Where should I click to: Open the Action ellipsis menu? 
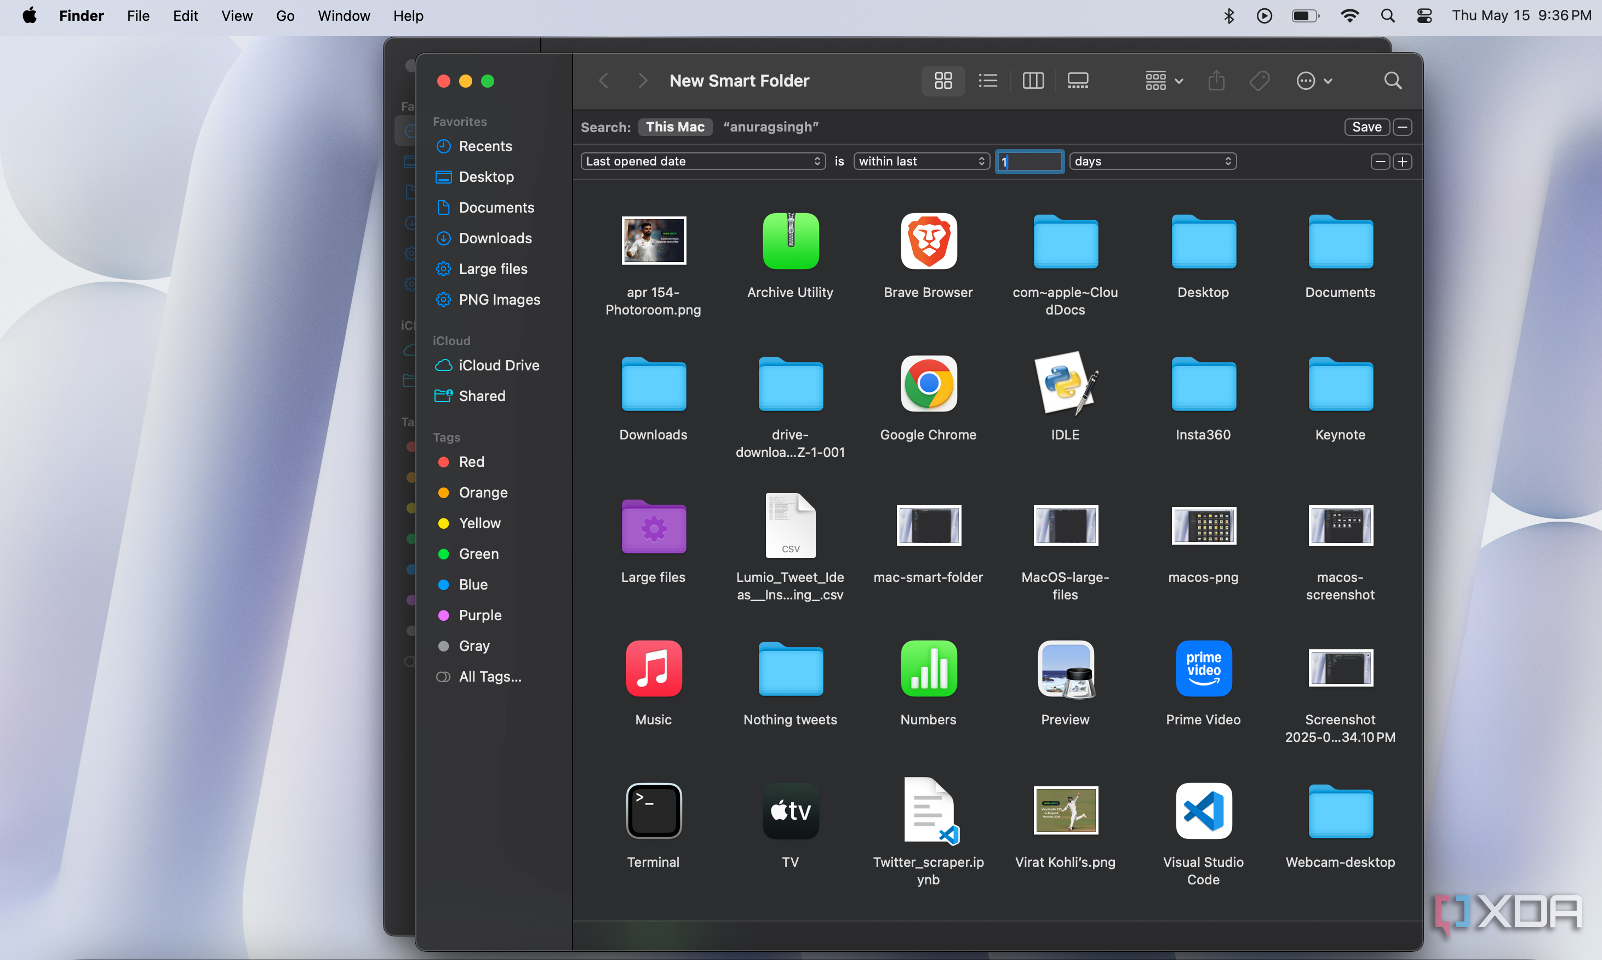click(x=1314, y=80)
